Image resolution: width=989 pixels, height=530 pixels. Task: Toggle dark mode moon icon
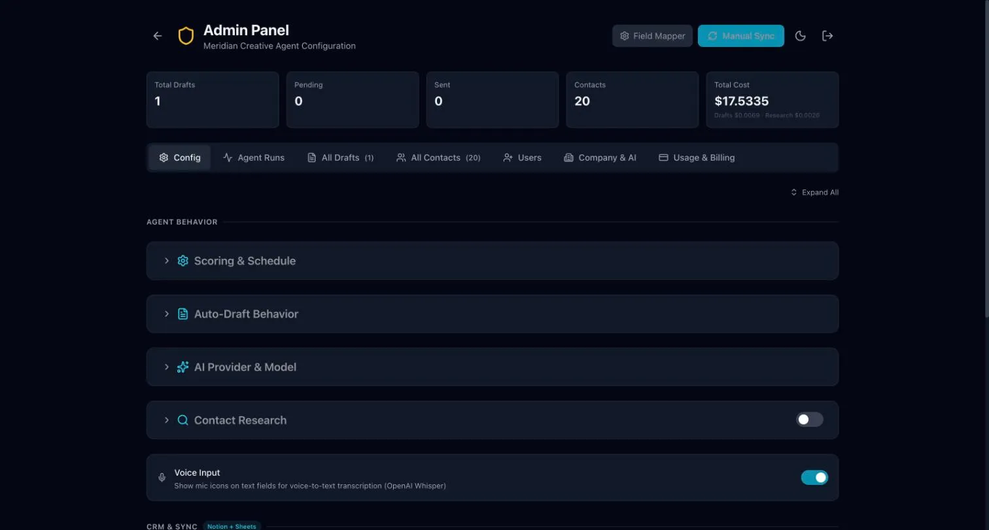click(x=800, y=36)
